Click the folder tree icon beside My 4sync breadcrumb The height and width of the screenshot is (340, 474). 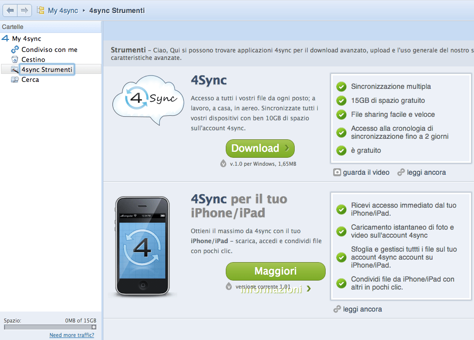pos(40,10)
